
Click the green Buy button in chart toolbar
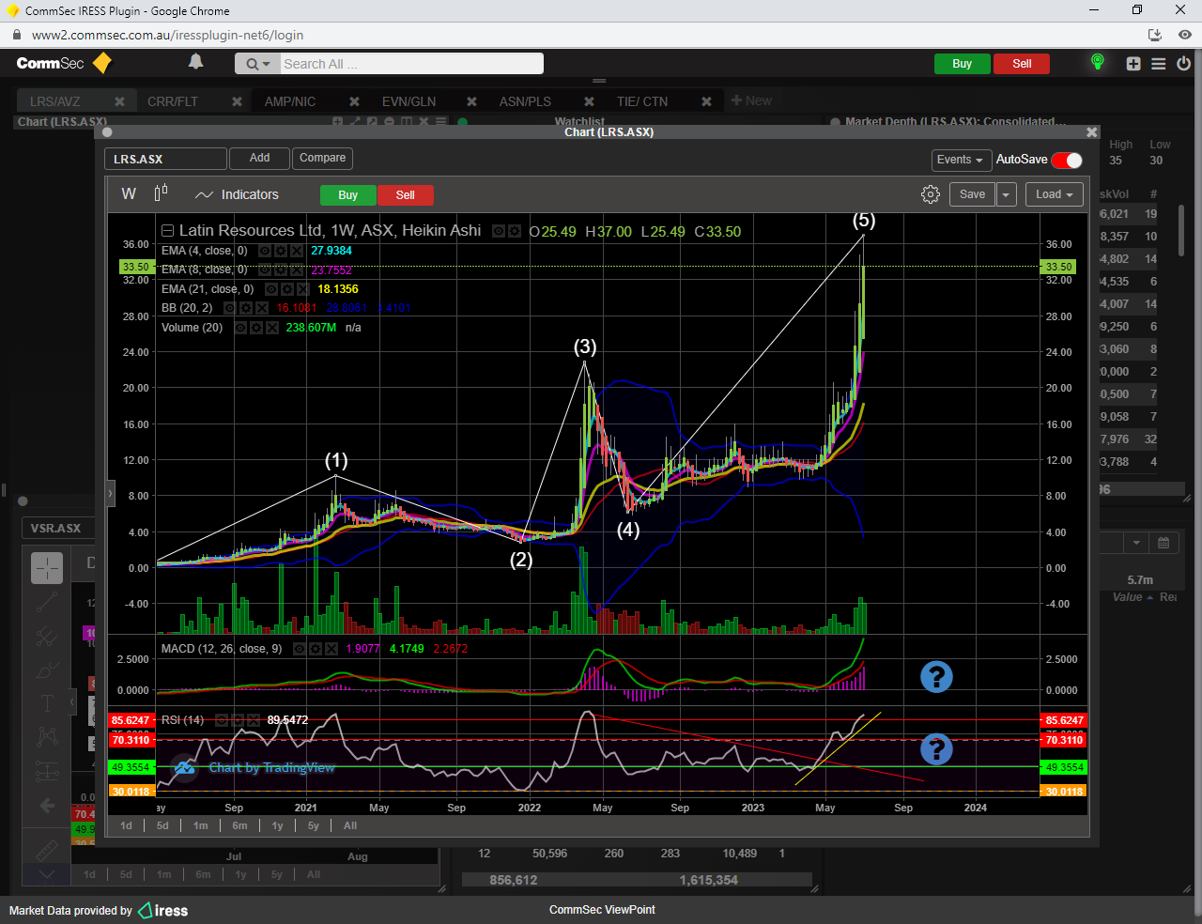[348, 195]
